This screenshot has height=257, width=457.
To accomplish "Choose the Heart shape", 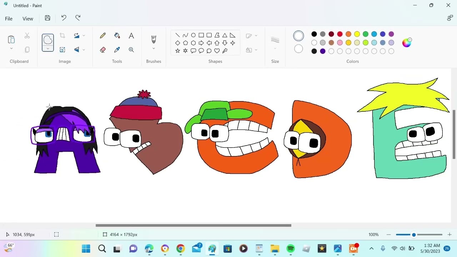I will (217, 51).
